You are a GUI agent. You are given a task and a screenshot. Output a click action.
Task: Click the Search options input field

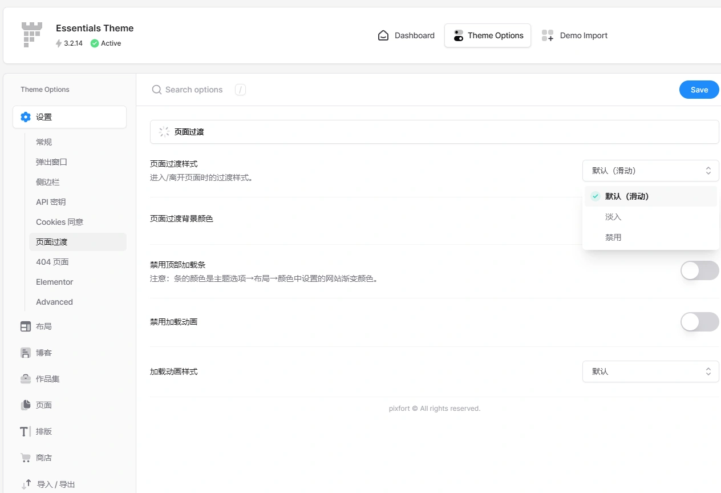pos(194,90)
